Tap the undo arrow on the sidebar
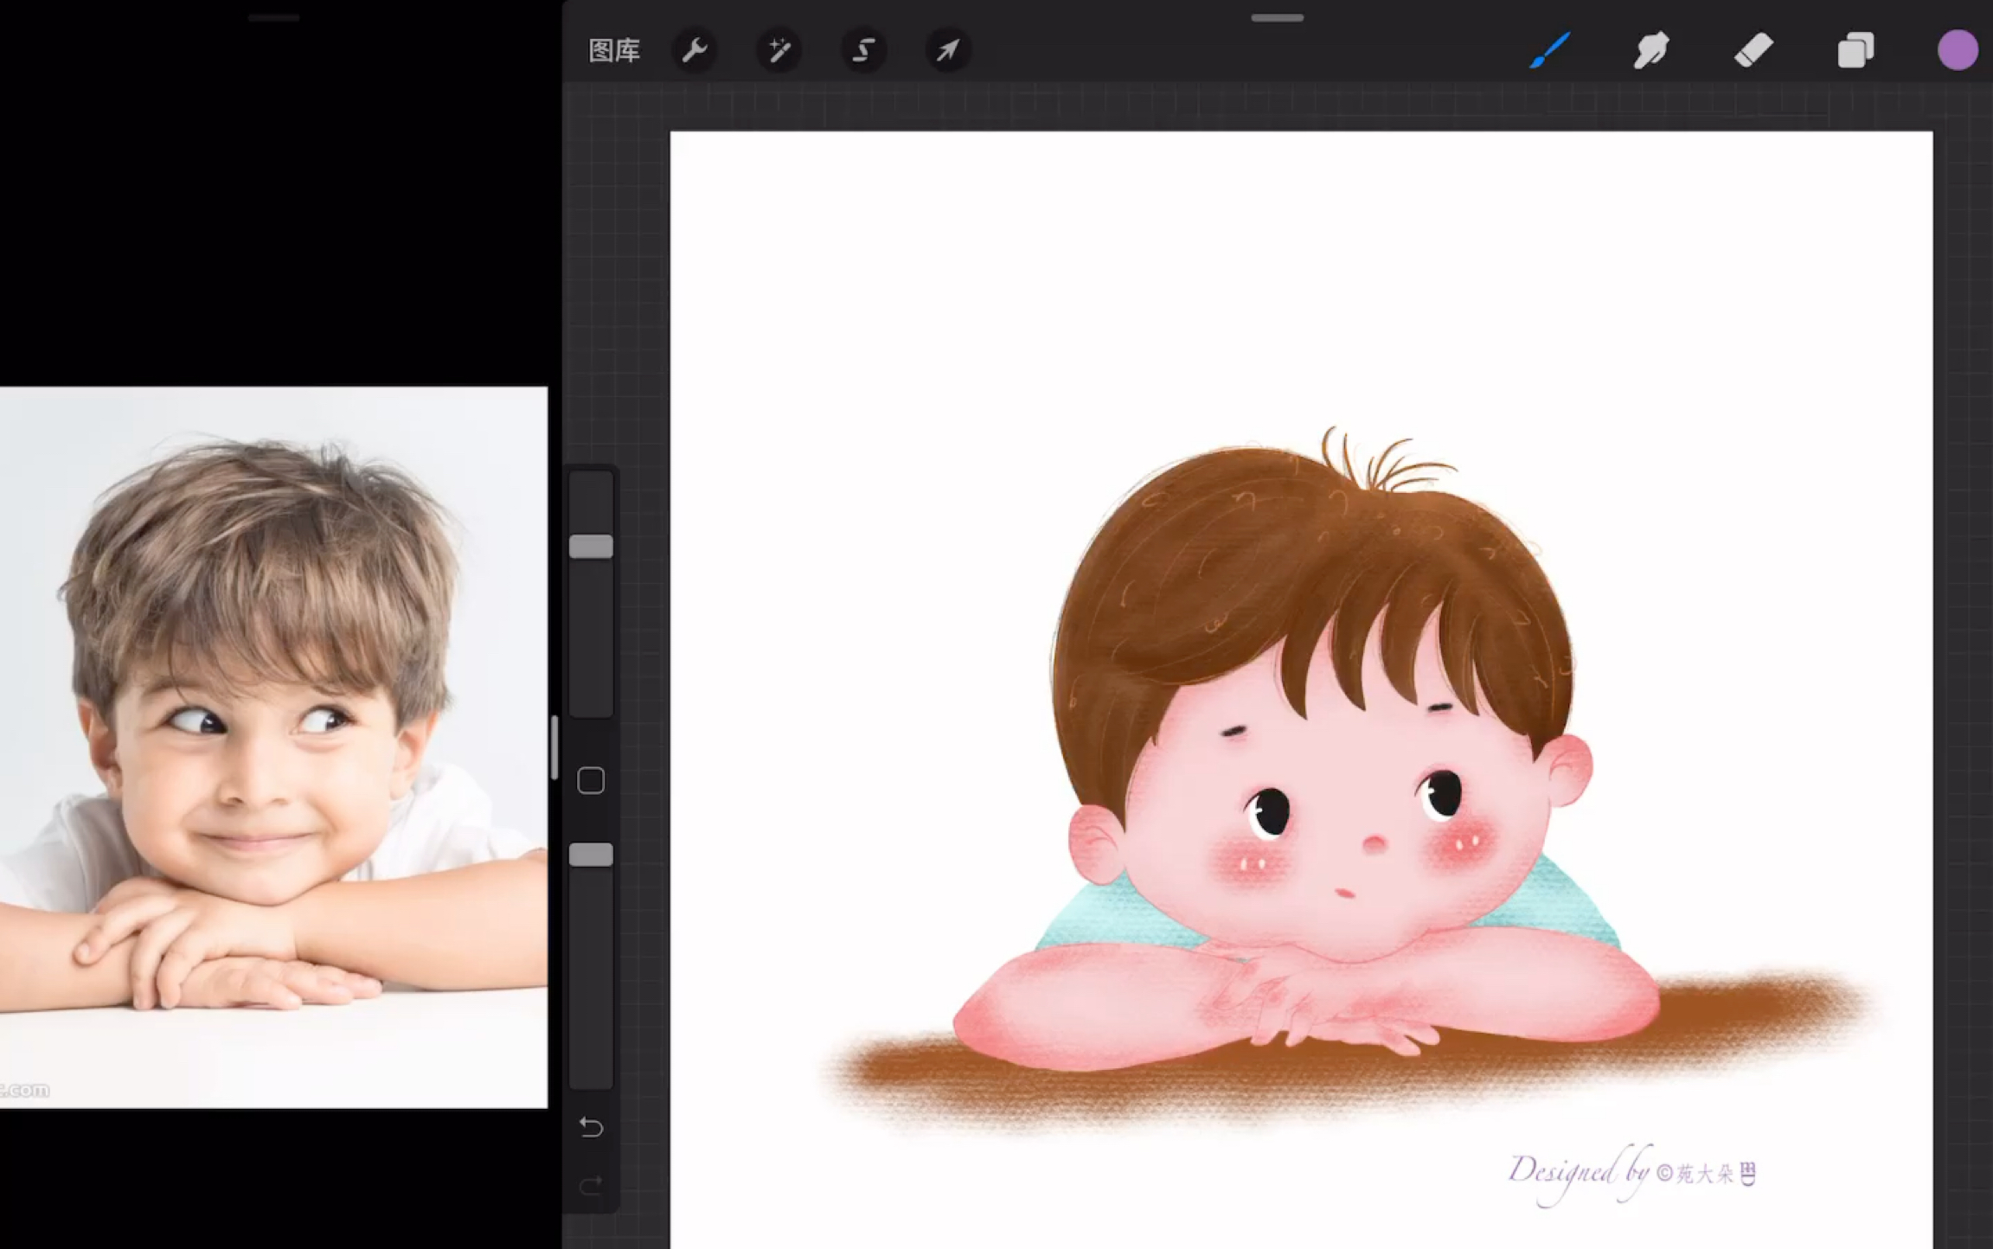1993x1249 pixels. [591, 1127]
